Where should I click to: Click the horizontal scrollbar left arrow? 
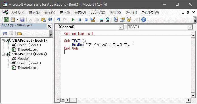point(67,100)
